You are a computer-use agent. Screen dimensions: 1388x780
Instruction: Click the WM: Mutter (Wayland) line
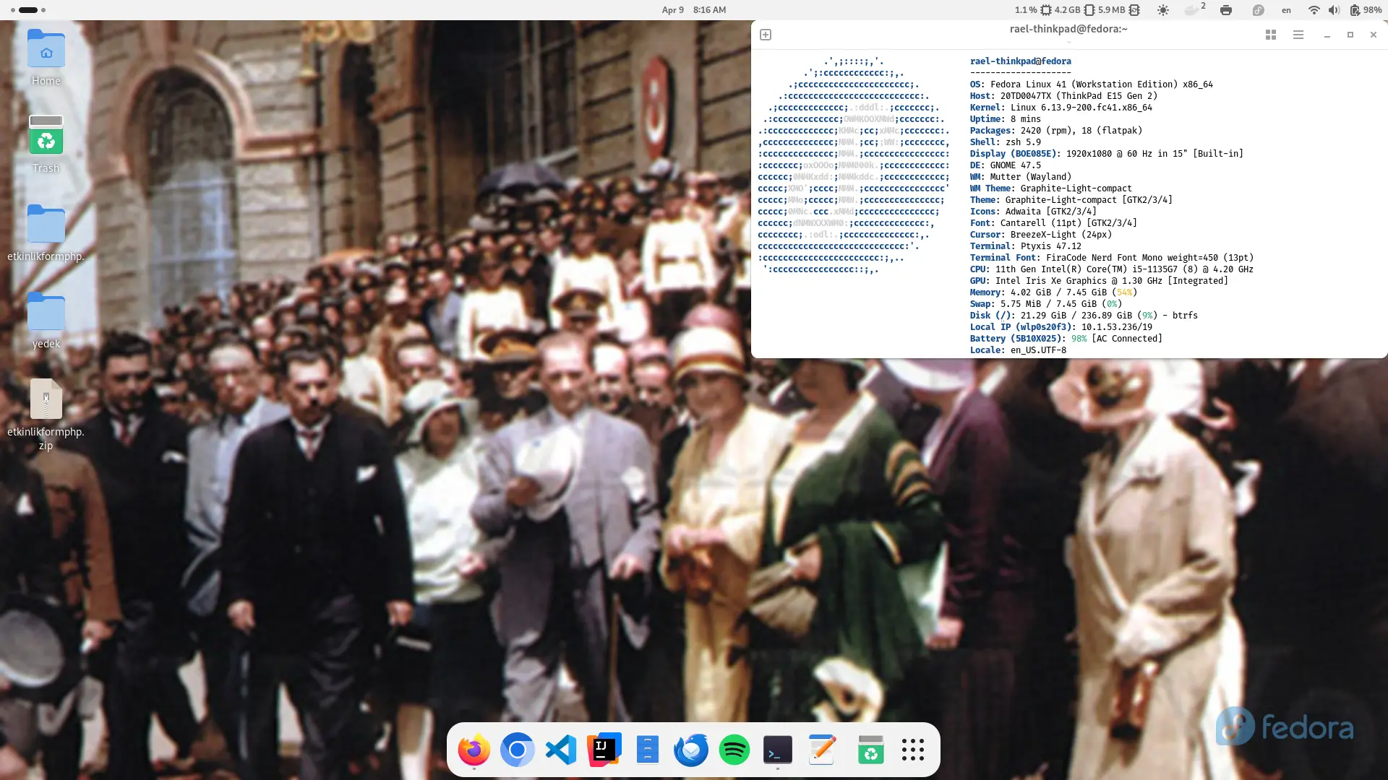coord(1020,177)
